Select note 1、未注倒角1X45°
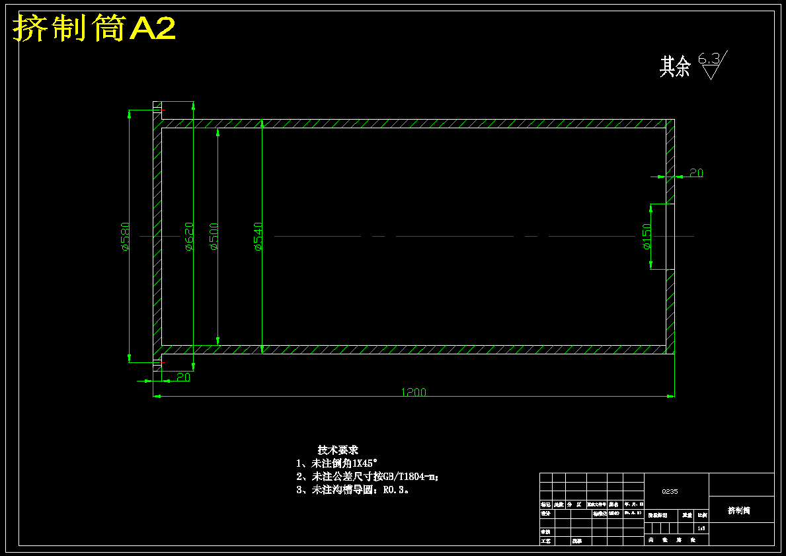786x556 pixels. tap(337, 463)
